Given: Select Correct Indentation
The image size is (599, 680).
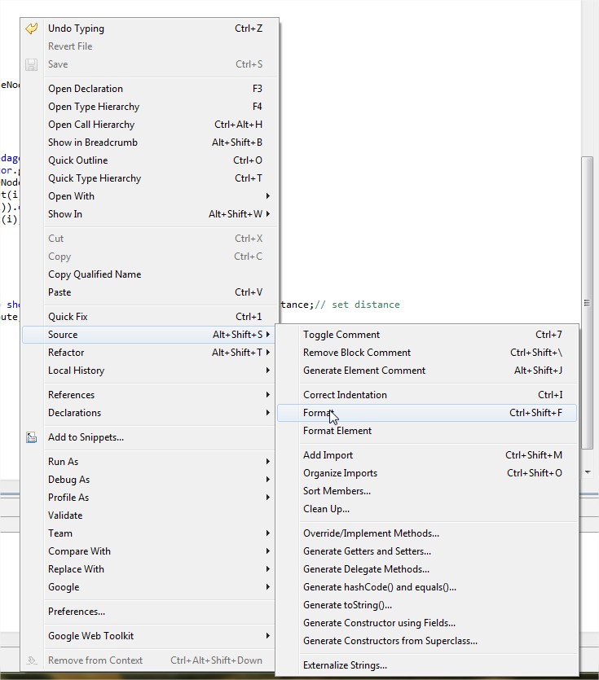Looking at the screenshot, I should (x=427, y=395).
